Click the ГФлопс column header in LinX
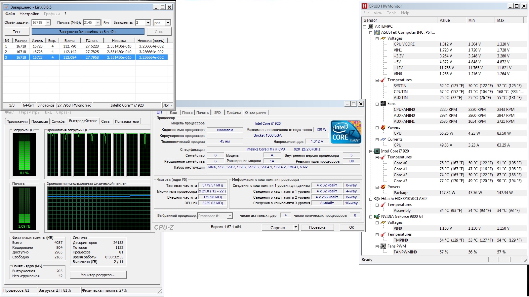 92,41
